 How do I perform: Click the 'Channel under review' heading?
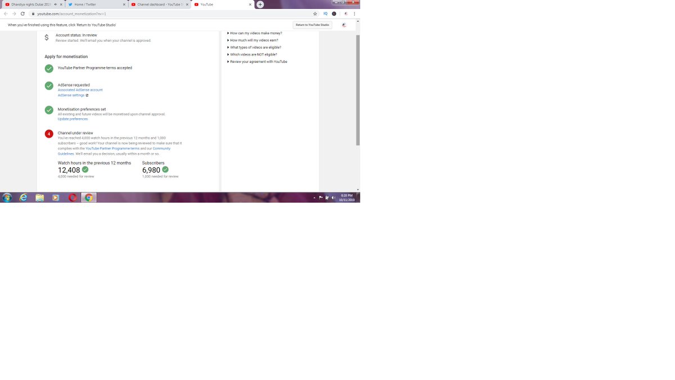tap(75, 133)
